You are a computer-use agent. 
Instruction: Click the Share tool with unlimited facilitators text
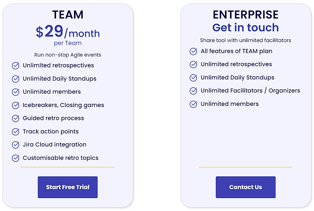(x=245, y=40)
